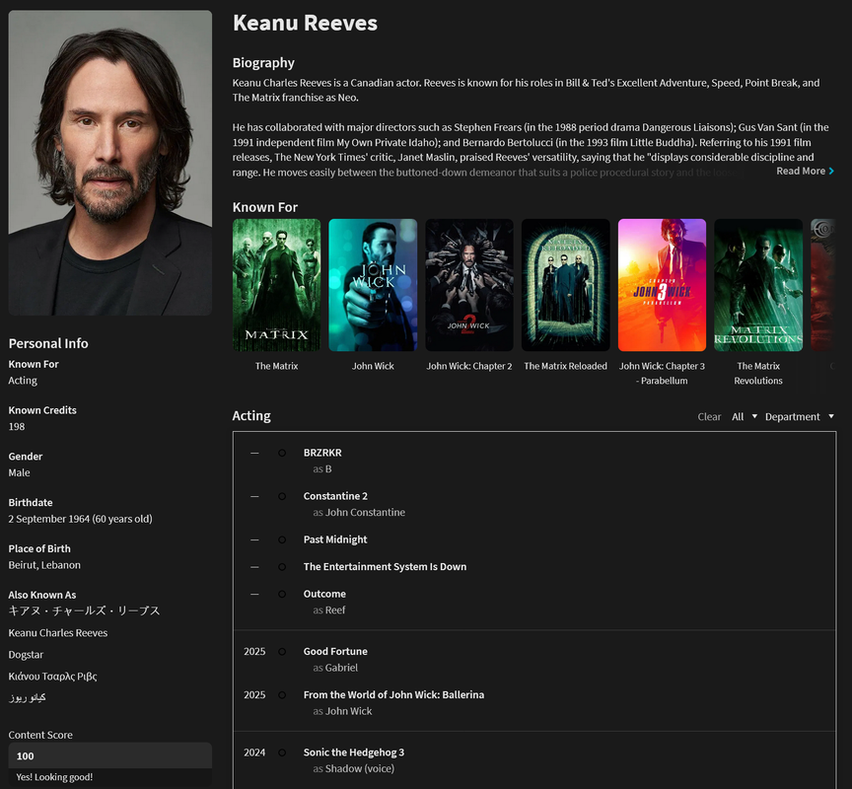Viewport: 852px width, 789px height.
Task: Click the Content Score value 100
Action: [25, 755]
